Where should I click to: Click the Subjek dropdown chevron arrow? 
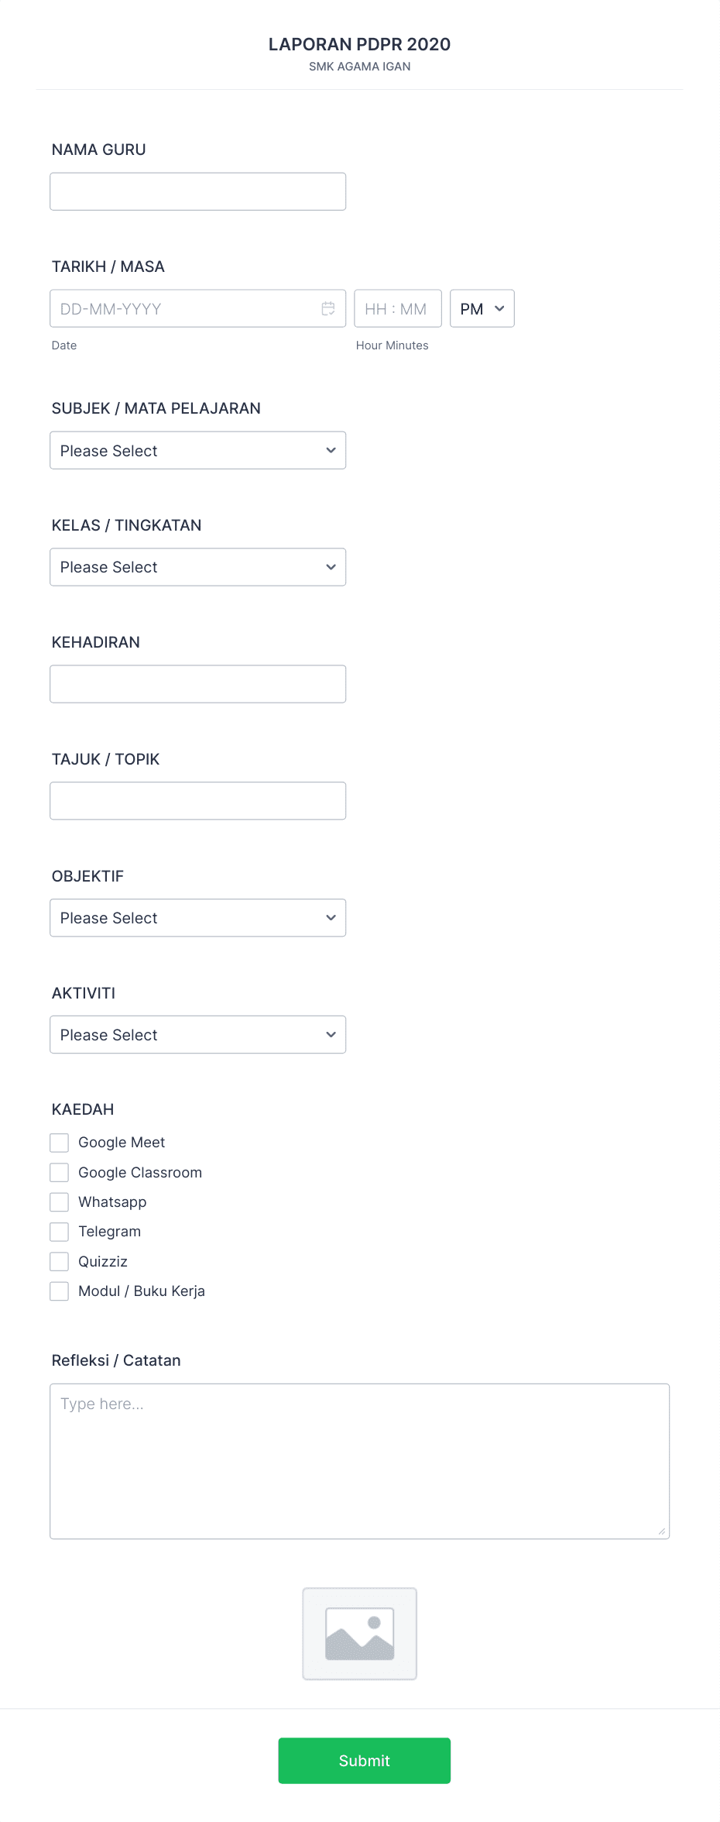330,450
